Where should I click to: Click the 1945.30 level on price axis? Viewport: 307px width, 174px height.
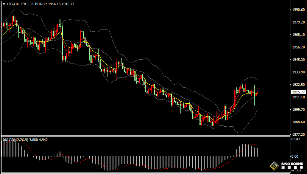298,60
